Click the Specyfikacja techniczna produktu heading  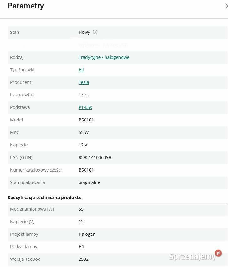click(x=45, y=198)
